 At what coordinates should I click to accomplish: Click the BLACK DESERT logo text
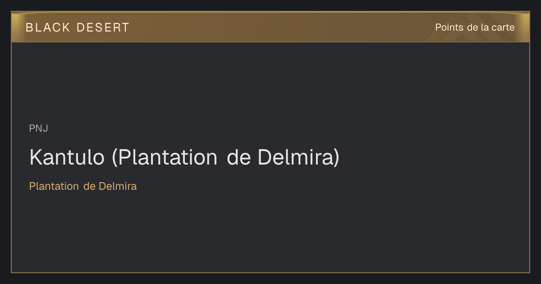click(78, 27)
